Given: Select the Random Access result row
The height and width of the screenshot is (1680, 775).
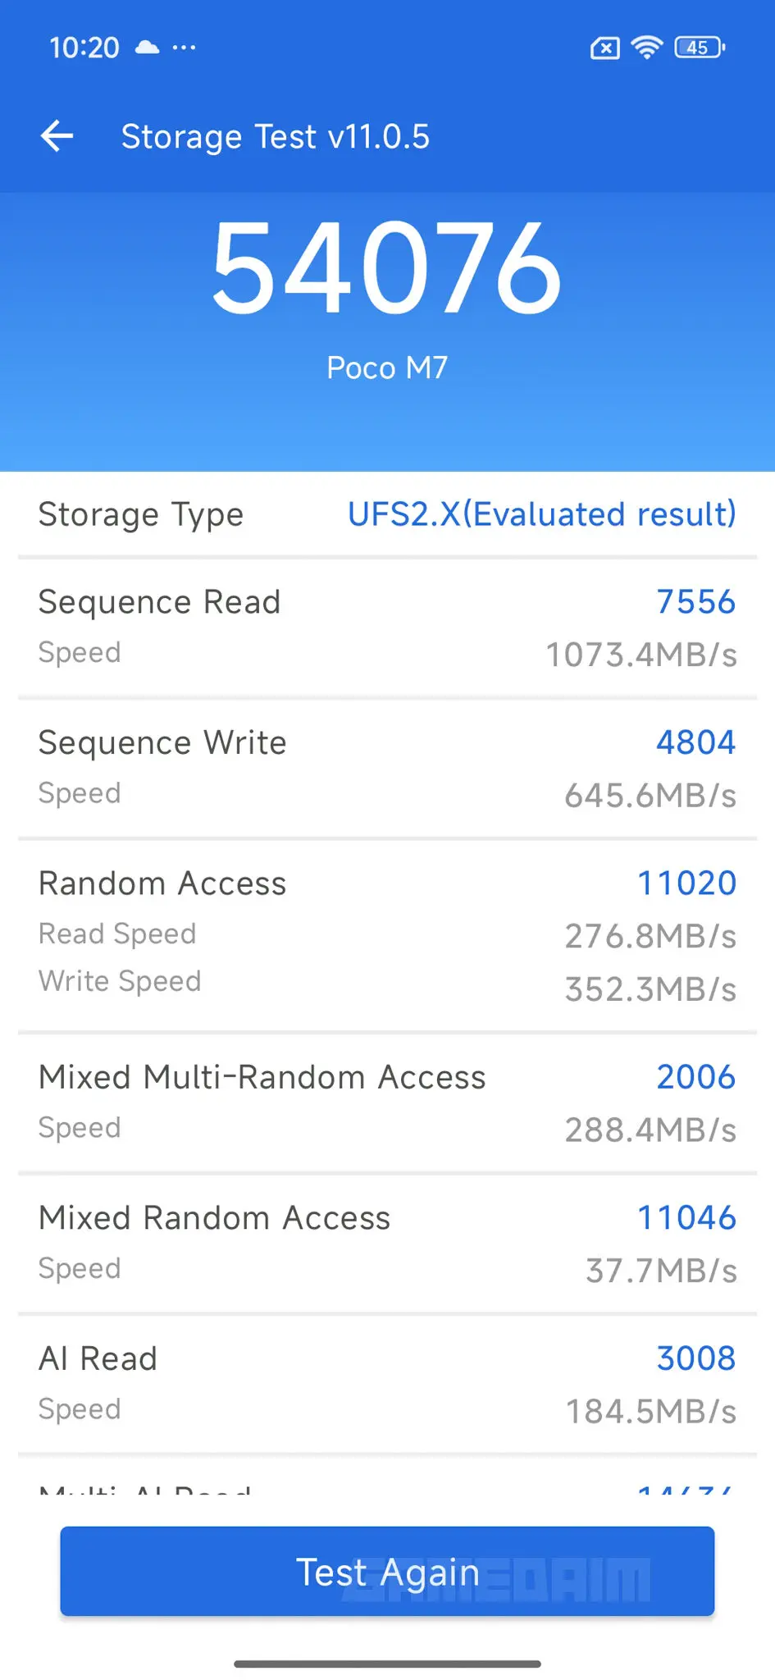Looking at the screenshot, I should coord(387,935).
